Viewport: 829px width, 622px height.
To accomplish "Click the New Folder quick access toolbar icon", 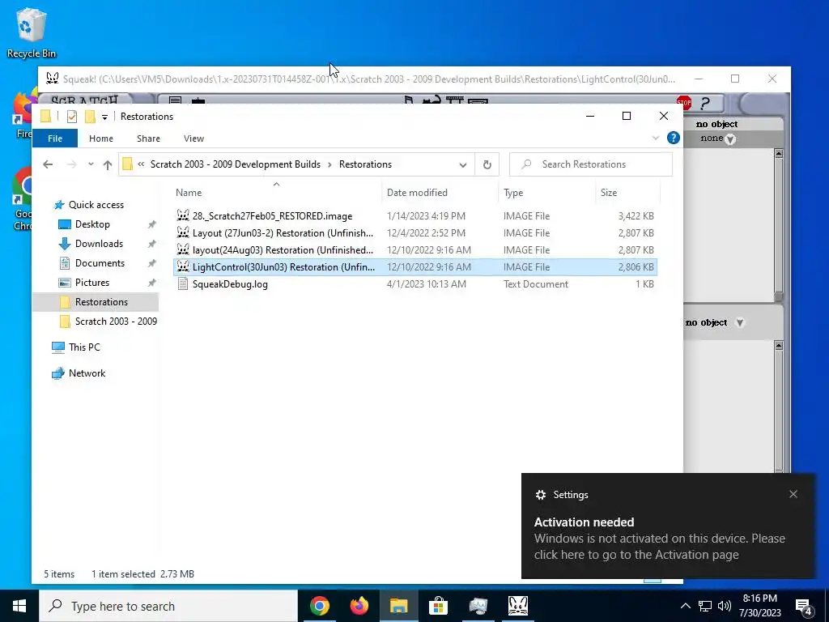I will click(x=91, y=117).
